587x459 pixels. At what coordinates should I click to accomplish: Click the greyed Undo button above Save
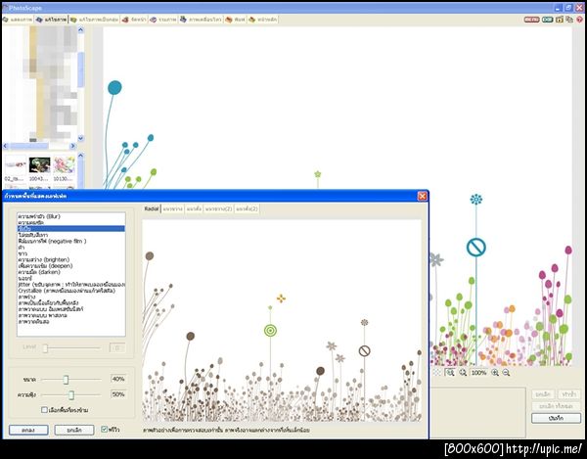(x=543, y=394)
